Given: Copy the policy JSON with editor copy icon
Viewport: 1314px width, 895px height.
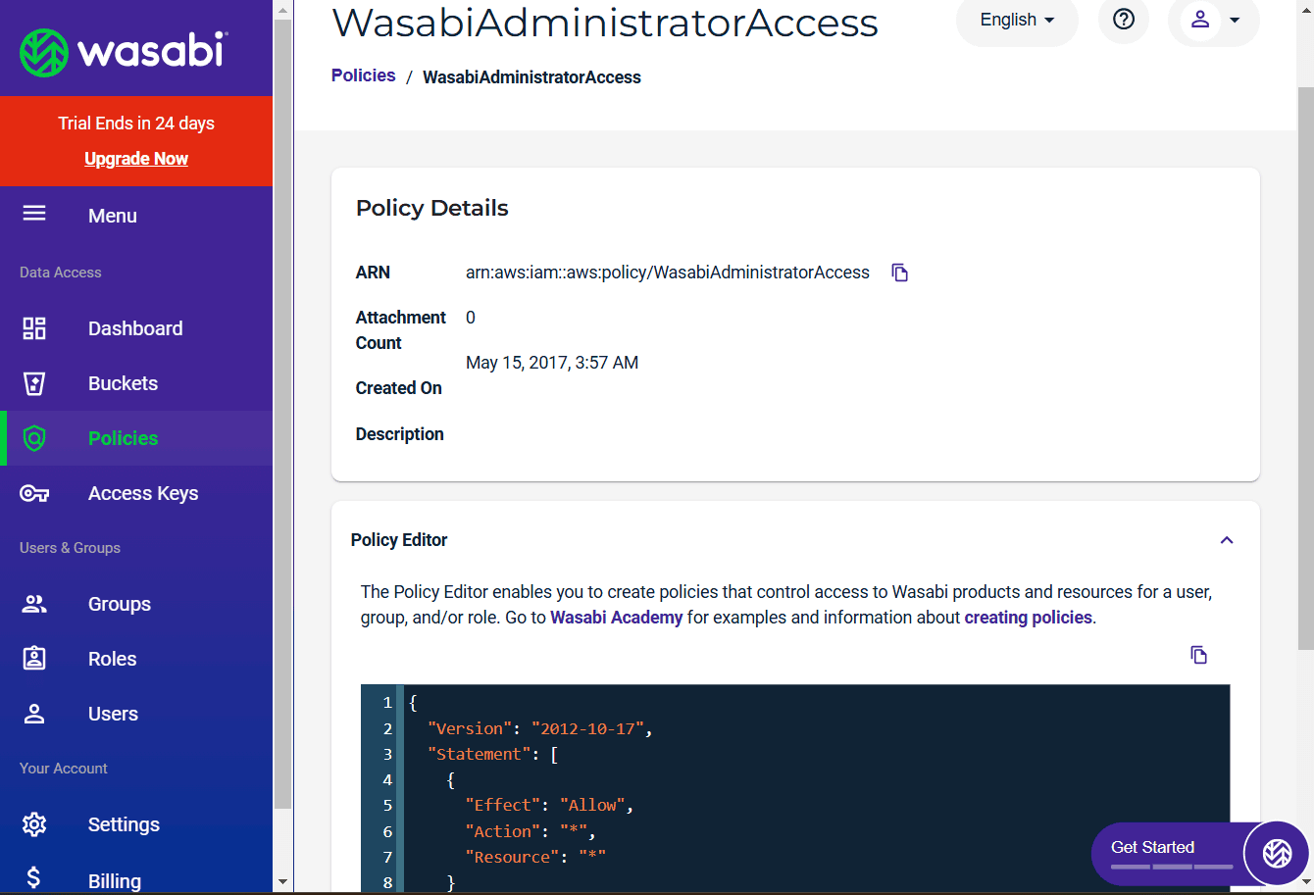Looking at the screenshot, I should coord(1198,655).
